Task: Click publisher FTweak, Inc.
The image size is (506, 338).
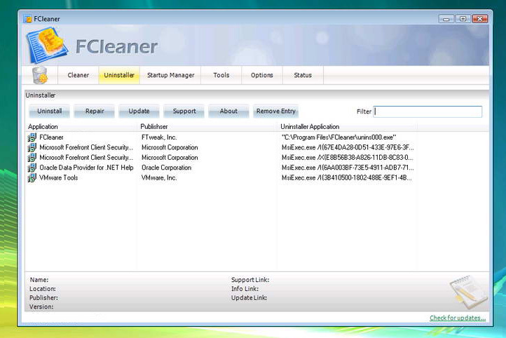Action: tap(159, 137)
